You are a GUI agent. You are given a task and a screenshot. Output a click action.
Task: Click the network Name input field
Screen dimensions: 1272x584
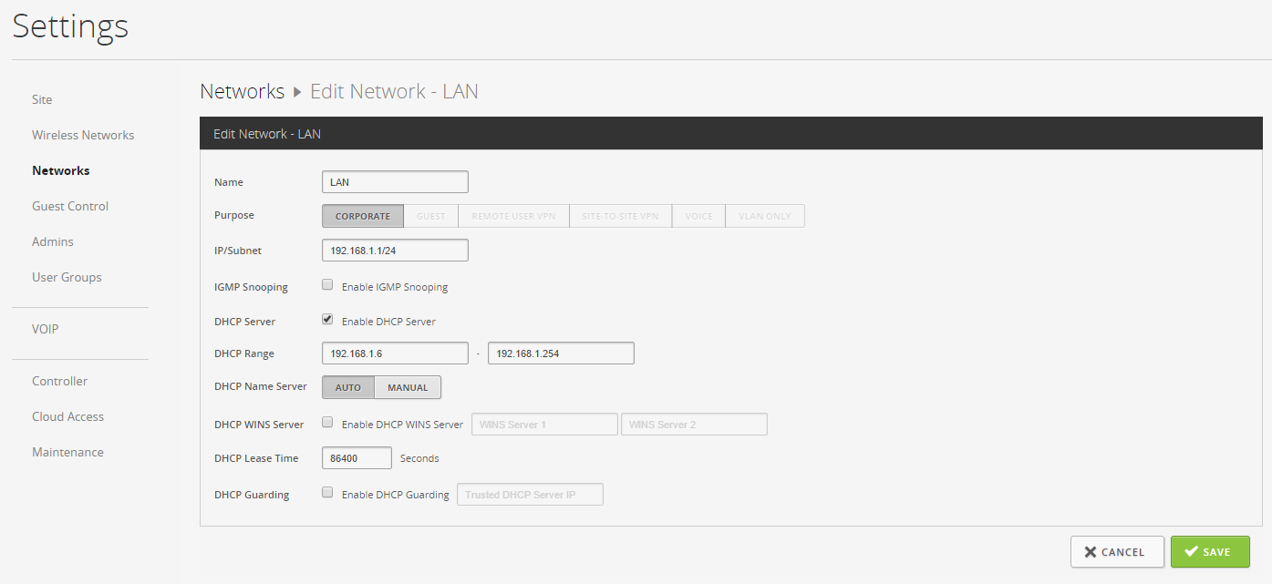click(x=395, y=182)
